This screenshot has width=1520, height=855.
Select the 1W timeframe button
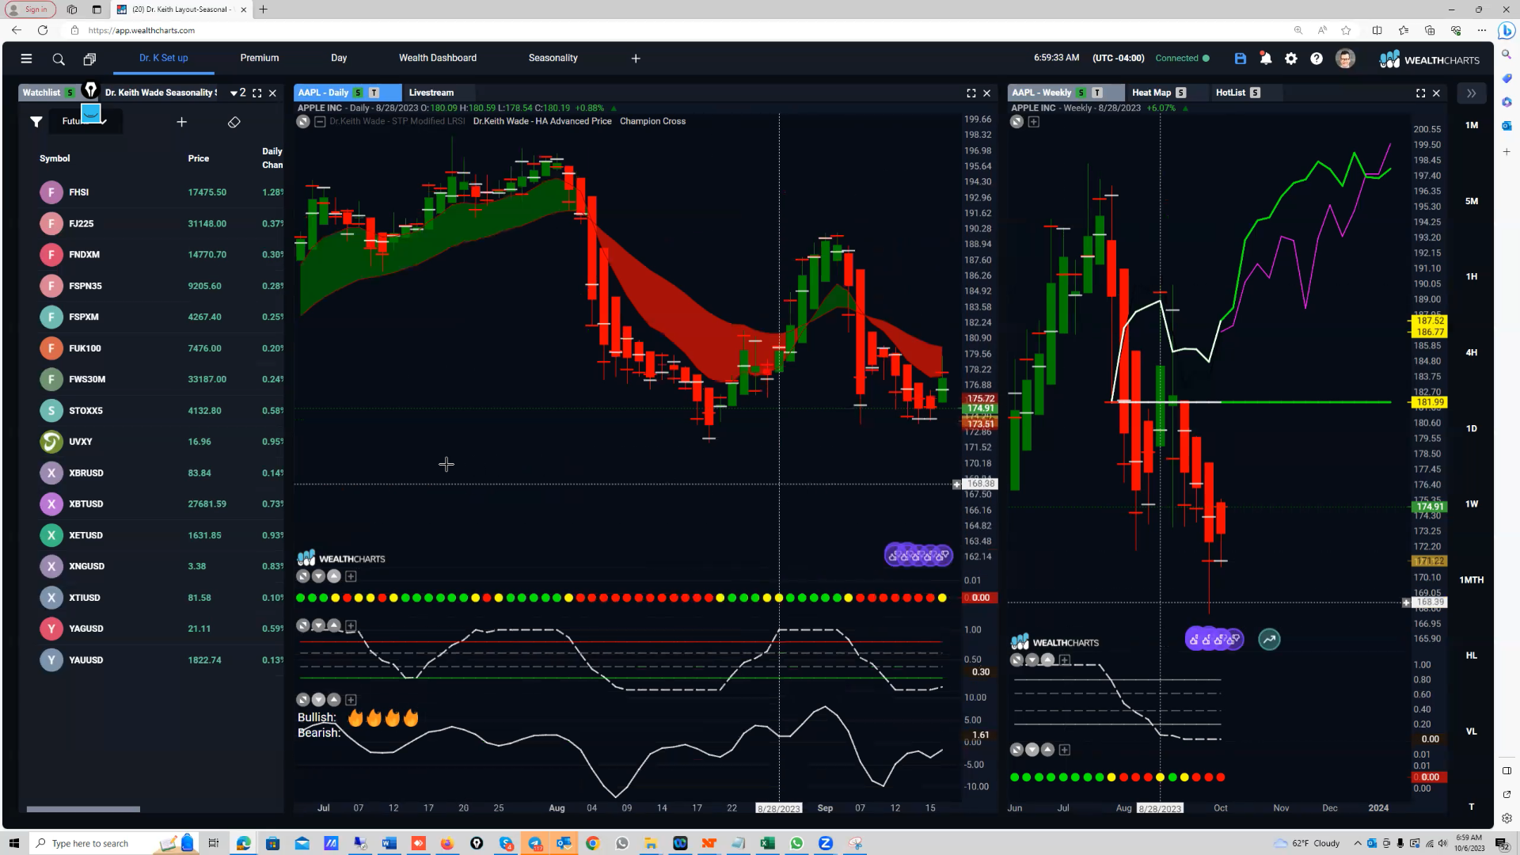point(1472,504)
